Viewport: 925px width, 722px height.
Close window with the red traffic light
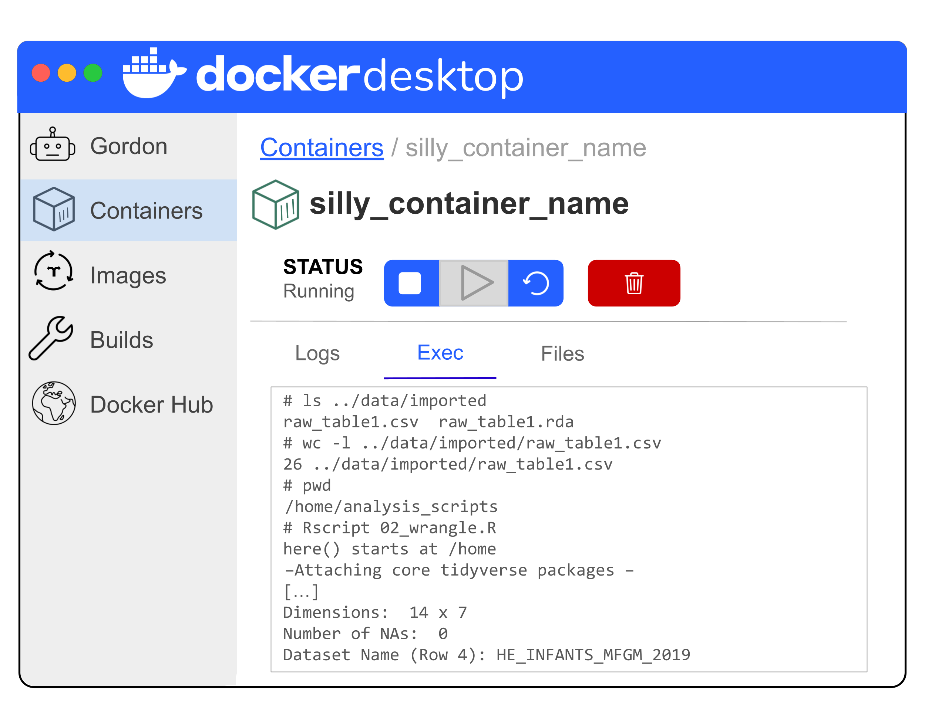coord(41,73)
